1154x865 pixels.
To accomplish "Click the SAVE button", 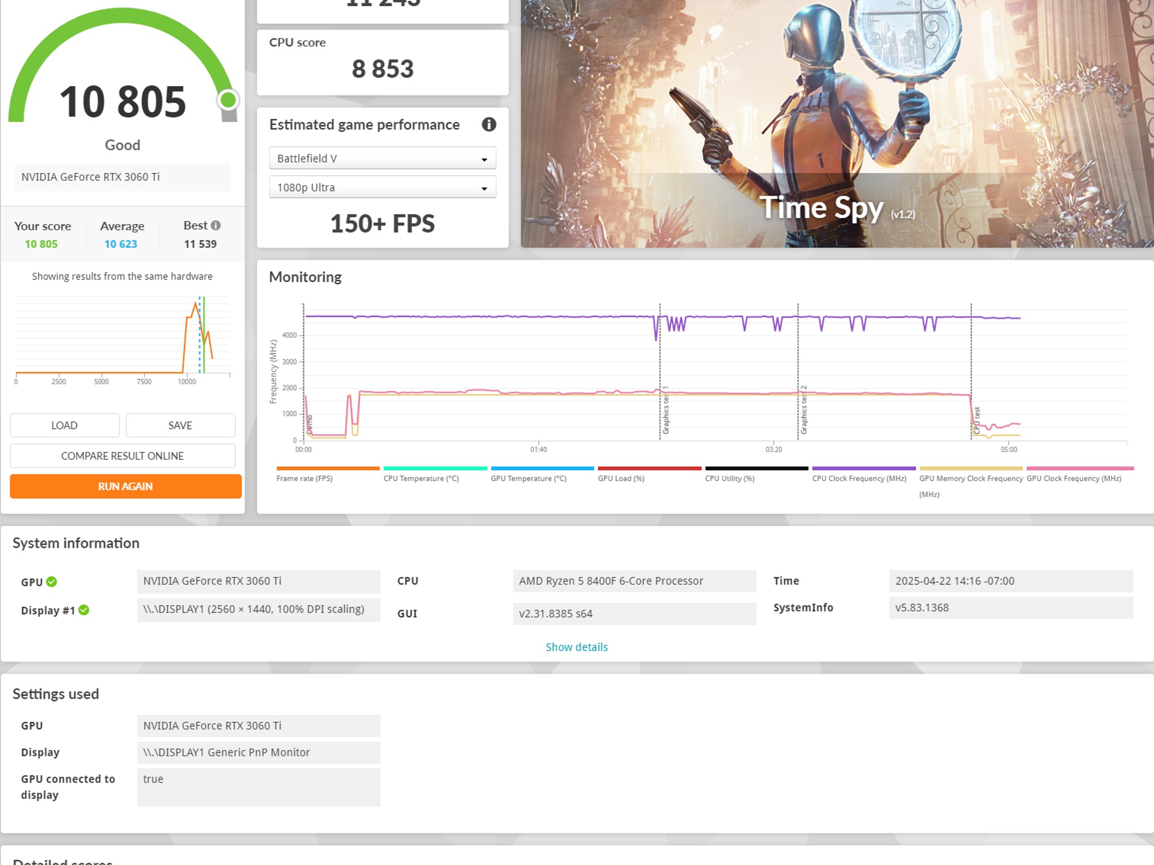I will pyautogui.click(x=180, y=425).
